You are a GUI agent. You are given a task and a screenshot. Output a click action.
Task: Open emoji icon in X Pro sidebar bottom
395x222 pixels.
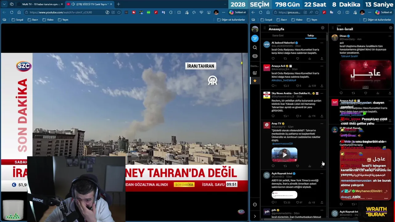point(255,204)
